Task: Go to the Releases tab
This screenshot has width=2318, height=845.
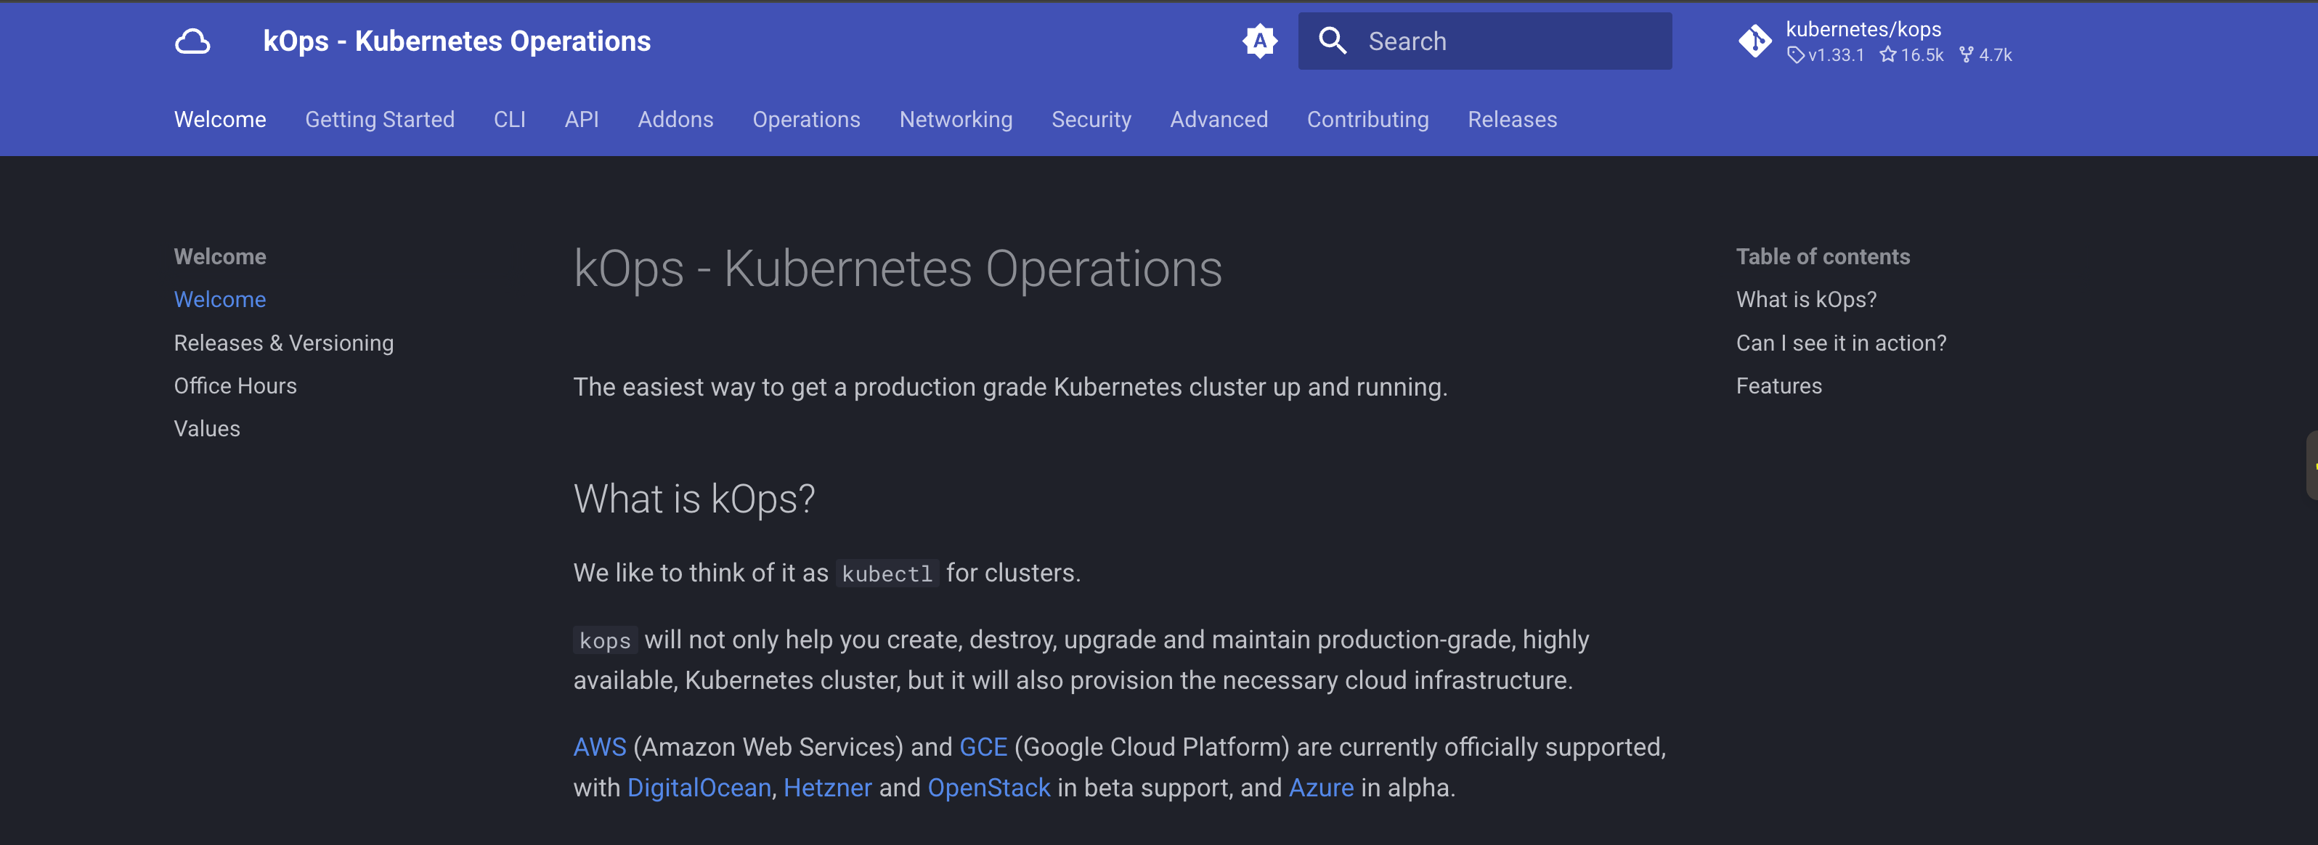Action: point(1510,120)
